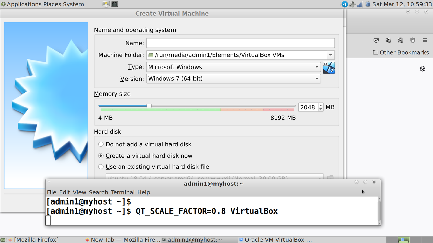The width and height of the screenshot is (433, 243).
Task: Click the show desktop icon in the bottom panel
Action: click(x=3, y=240)
